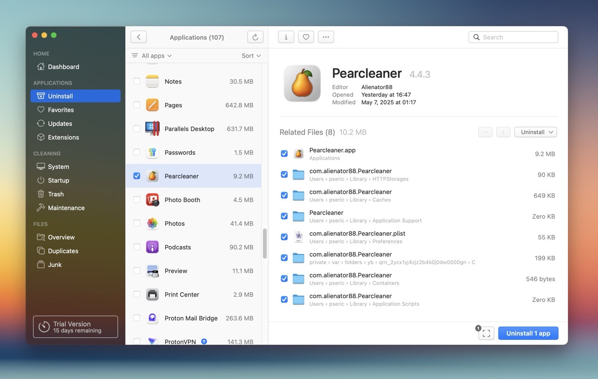Click the Photos app icon
The height and width of the screenshot is (379, 598).
click(152, 223)
